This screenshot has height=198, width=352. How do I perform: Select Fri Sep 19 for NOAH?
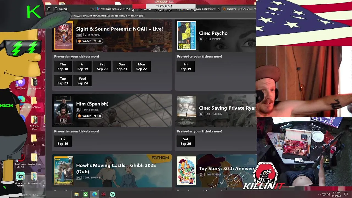pyautogui.click(x=82, y=67)
